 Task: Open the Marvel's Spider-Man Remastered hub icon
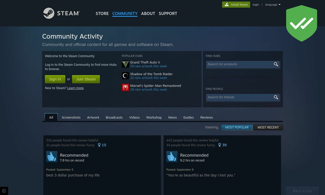[125, 87]
